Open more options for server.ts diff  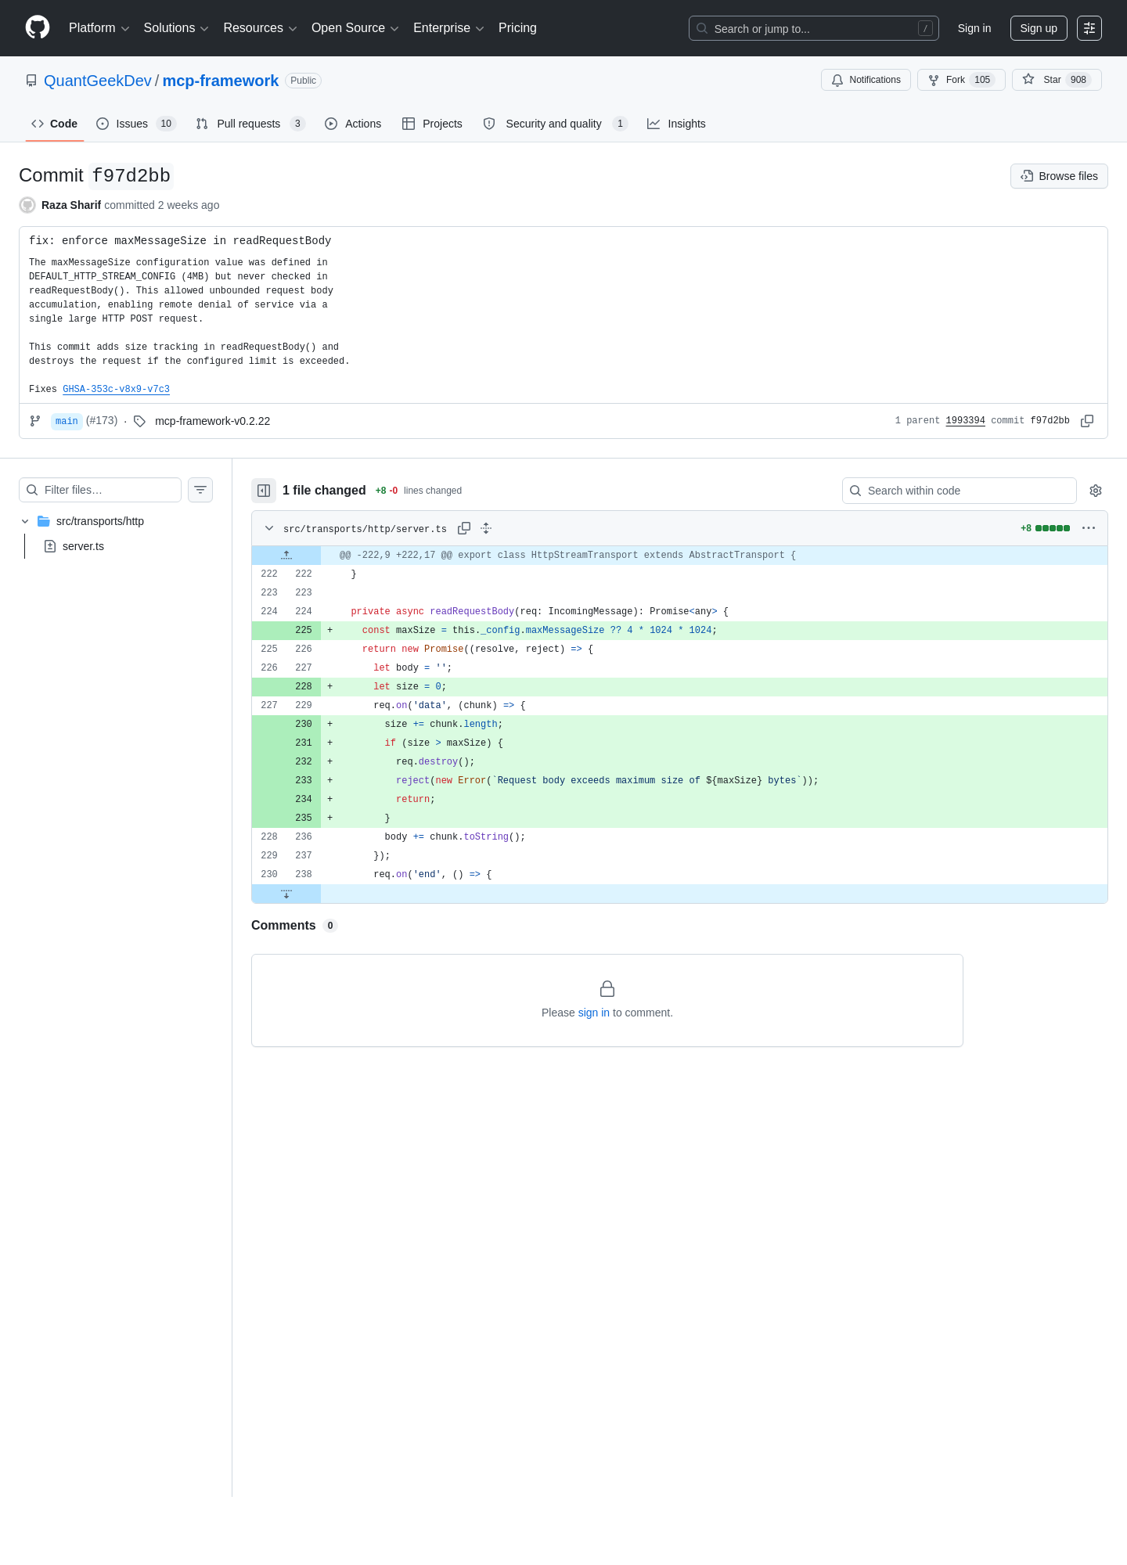pyautogui.click(x=1089, y=528)
